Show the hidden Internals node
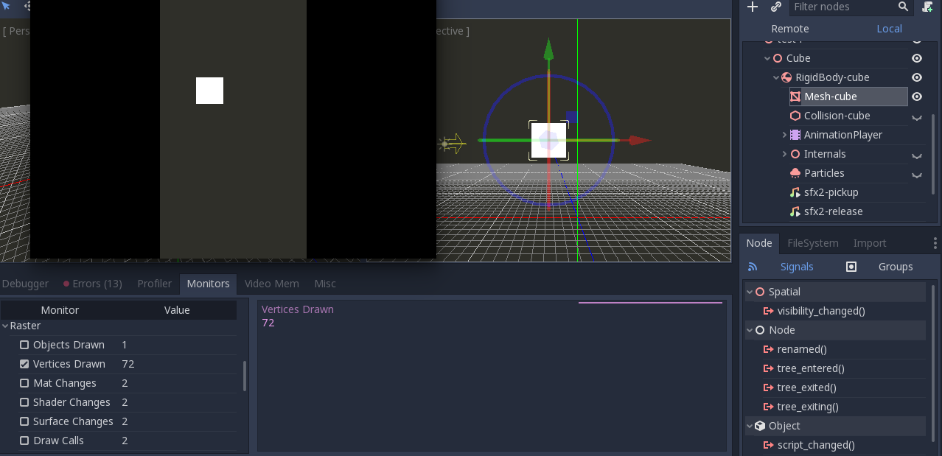The image size is (942, 456). coord(917,155)
